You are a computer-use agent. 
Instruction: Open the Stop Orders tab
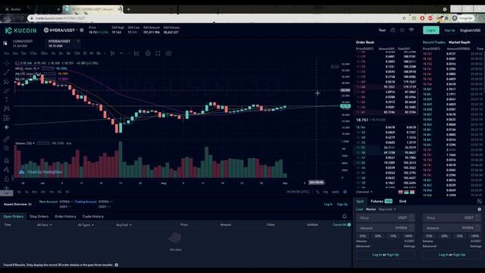(x=39, y=216)
